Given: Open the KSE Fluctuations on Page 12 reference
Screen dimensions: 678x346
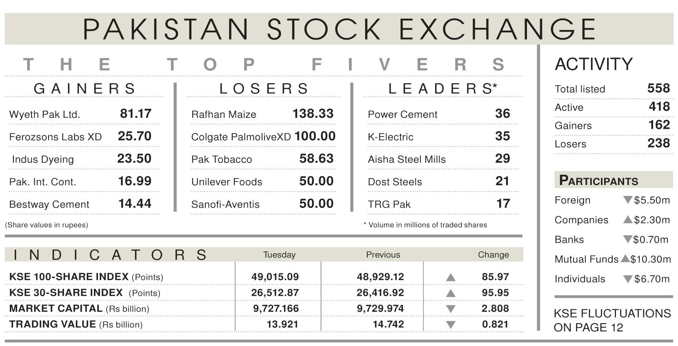Looking at the screenshot, I should point(612,320).
